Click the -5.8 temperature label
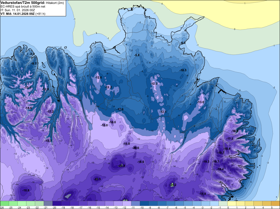The width and height of the screenshot is (280, 209). pyautogui.click(x=137, y=55)
